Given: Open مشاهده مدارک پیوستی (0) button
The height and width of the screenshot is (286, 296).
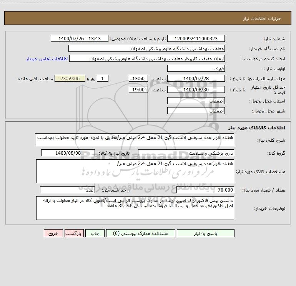Looking at the screenshot, I should click(141, 233).
